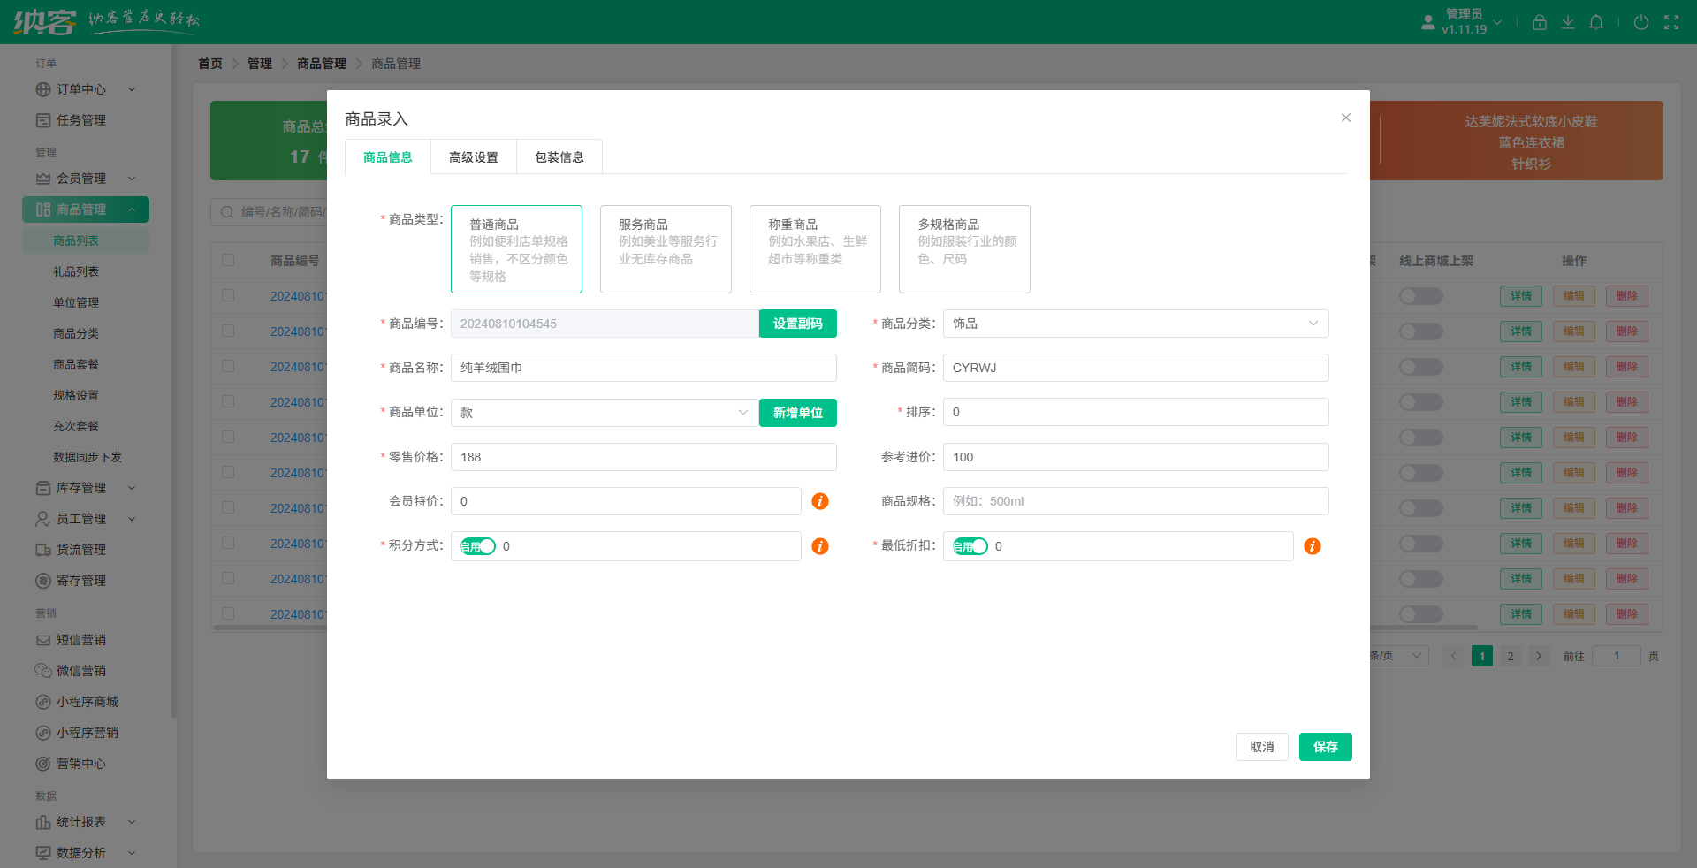Toggle the 积分方式 enable switch

[477, 546]
